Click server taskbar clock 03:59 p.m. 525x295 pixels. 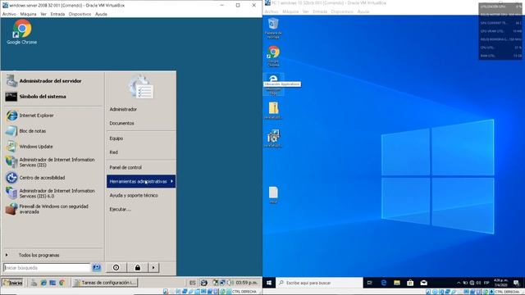click(247, 283)
